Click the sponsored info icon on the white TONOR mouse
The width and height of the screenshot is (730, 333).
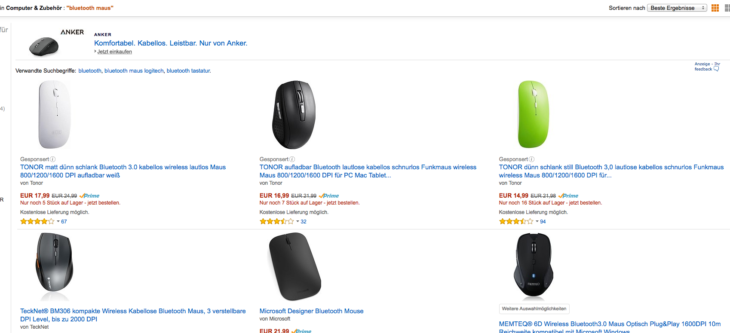click(53, 159)
